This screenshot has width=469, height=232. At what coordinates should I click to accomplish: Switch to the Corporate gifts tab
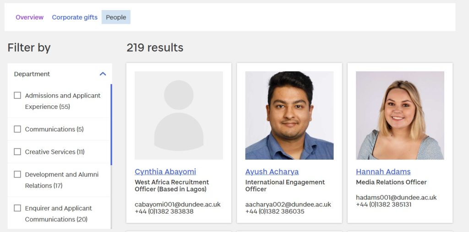click(75, 17)
